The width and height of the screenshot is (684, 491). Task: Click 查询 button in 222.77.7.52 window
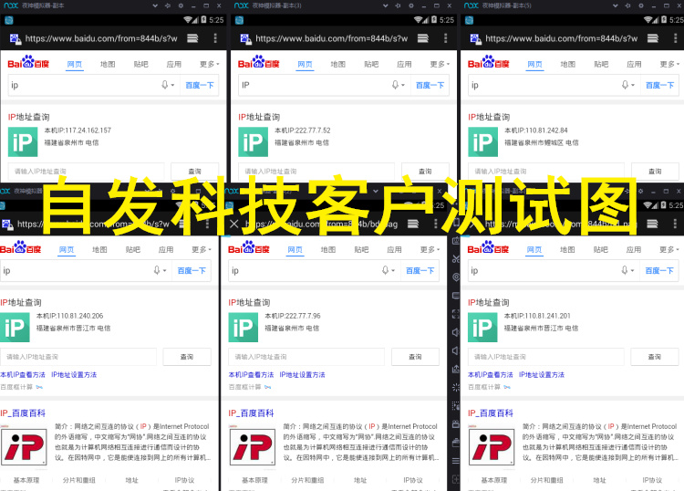(x=425, y=171)
